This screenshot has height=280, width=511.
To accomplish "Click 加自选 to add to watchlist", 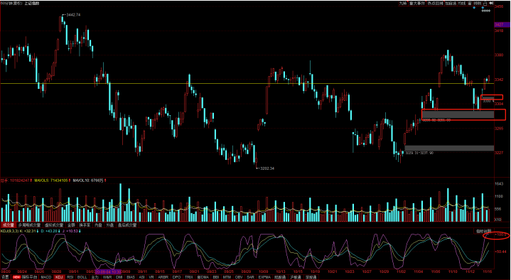I will click(451, 4).
